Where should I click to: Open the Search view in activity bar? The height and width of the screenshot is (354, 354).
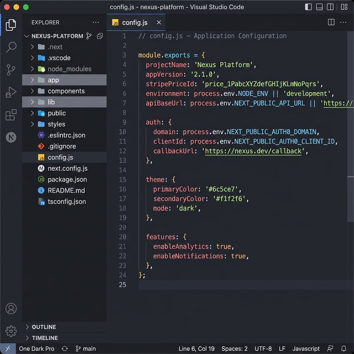(11, 47)
